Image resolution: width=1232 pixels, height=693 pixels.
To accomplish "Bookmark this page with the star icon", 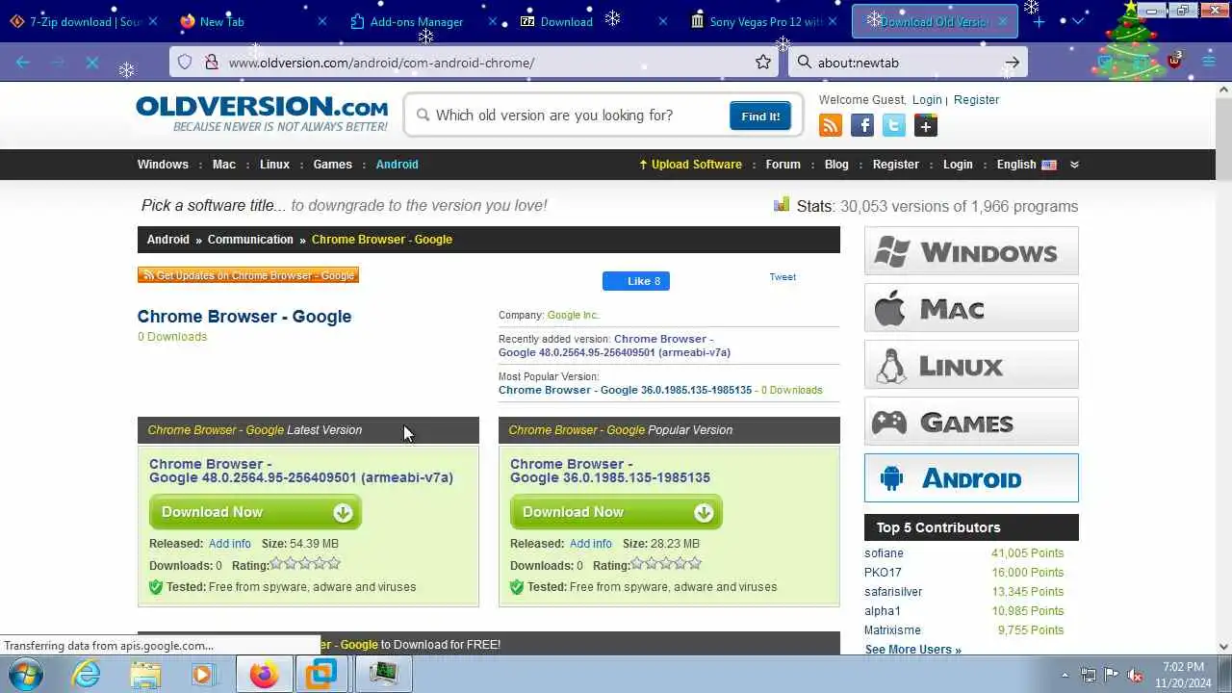I will (763, 63).
